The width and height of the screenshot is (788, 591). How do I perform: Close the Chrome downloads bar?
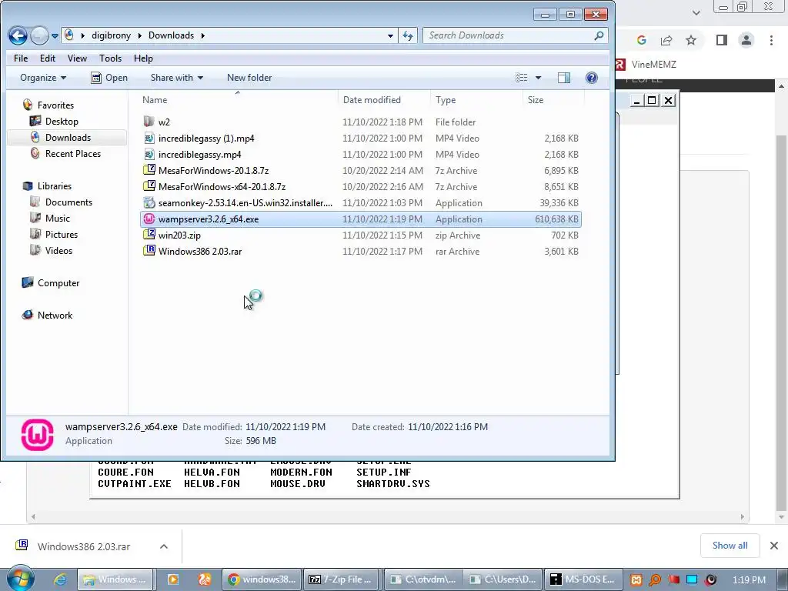click(774, 546)
